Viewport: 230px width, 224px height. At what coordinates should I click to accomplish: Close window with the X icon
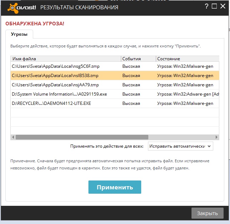coord(223,6)
